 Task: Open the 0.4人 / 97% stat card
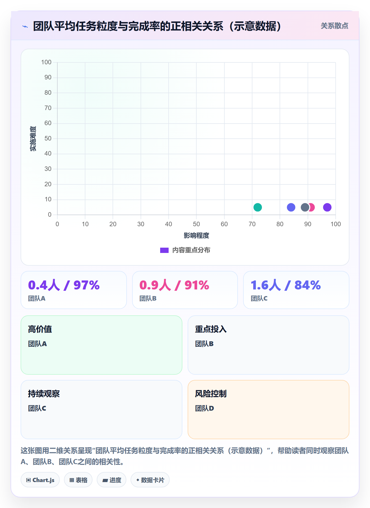coord(74,290)
